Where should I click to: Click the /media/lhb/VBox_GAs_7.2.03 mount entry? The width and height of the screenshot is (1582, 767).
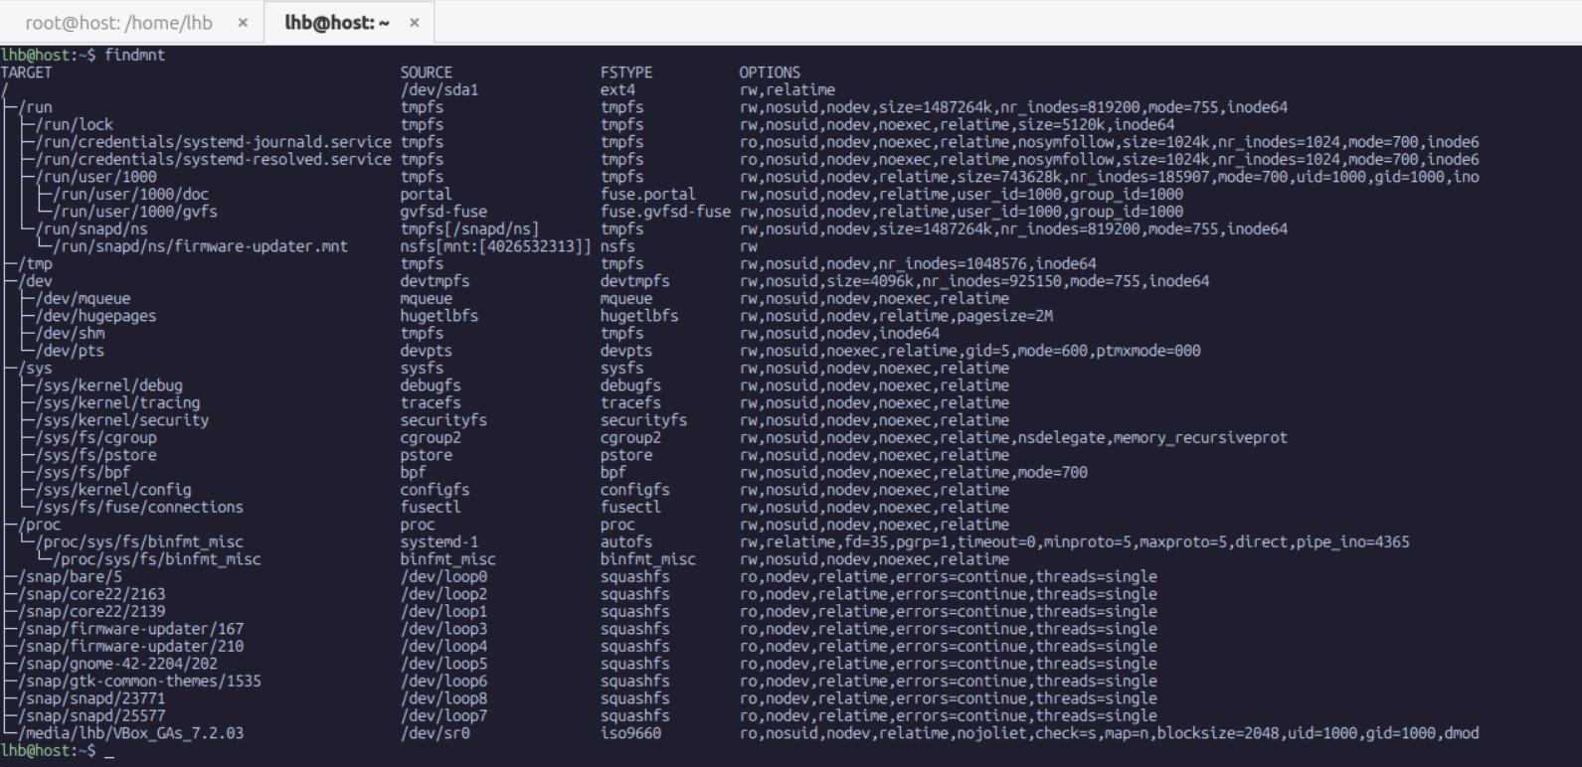131,733
